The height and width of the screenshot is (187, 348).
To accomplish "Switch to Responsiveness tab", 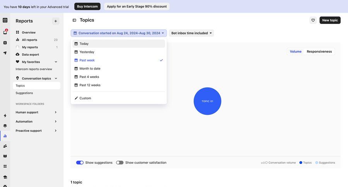I will tap(319, 51).
